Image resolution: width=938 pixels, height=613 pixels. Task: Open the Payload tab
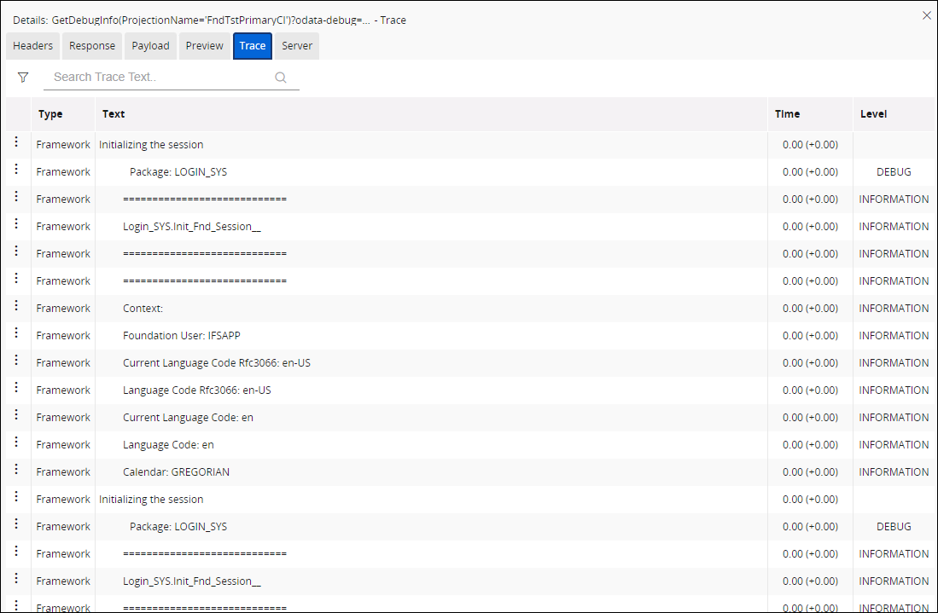[x=150, y=46]
